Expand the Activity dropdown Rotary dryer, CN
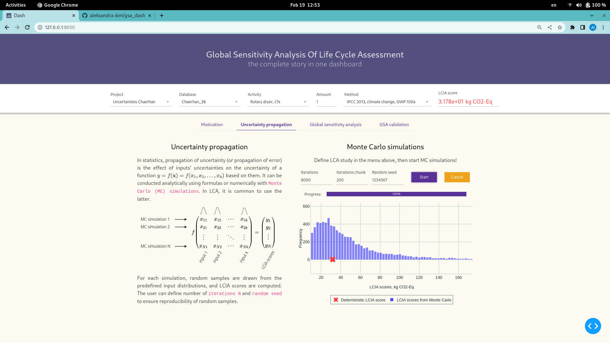Image resolution: width=610 pixels, height=343 pixels. [278, 102]
